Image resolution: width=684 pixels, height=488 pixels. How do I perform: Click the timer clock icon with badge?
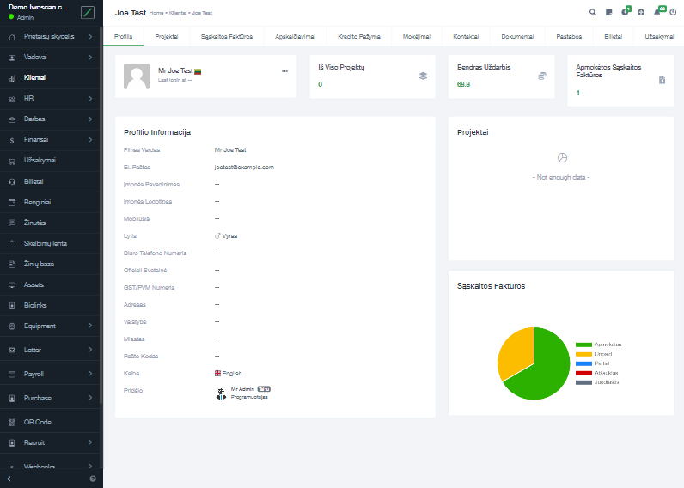click(625, 12)
